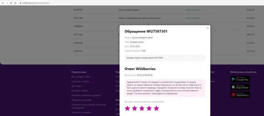Rate the reply four stars
The height and width of the screenshot is (116, 264).
coord(149,108)
